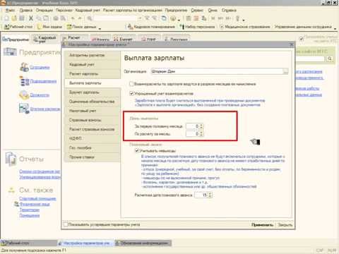This screenshot has width=339, height=254.
Task: Expand the toolbar overflow arrow at far right
Action: click(335, 28)
